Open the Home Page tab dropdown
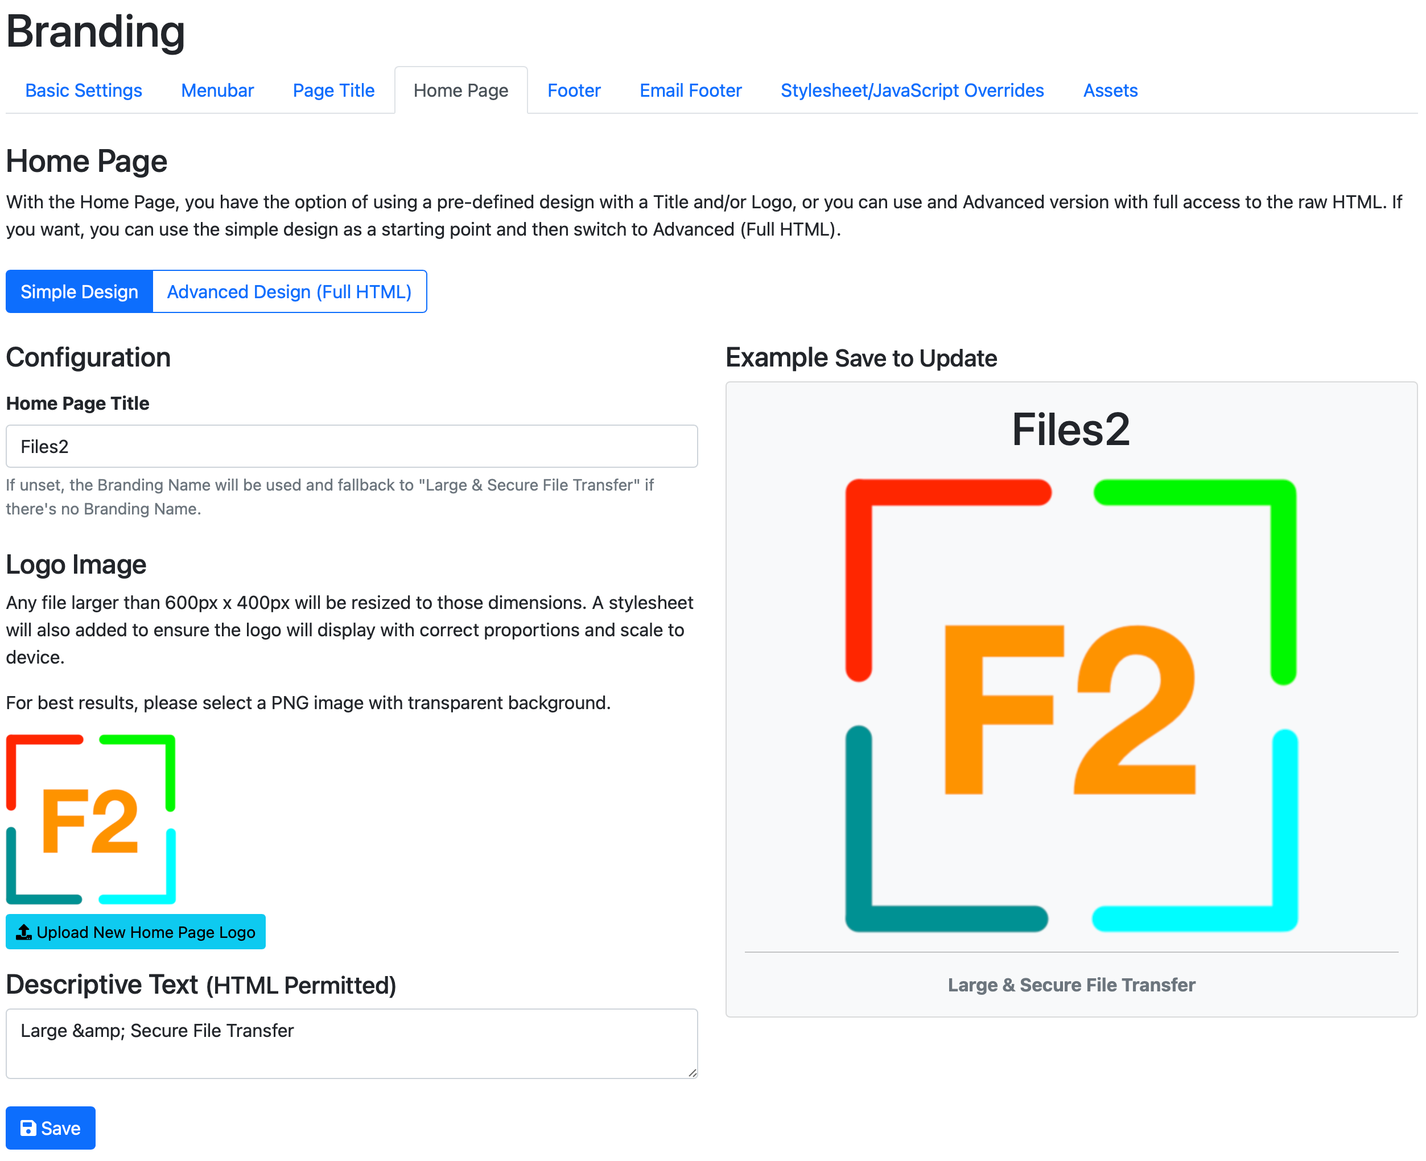1426x1161 pixels. point(460,90)
